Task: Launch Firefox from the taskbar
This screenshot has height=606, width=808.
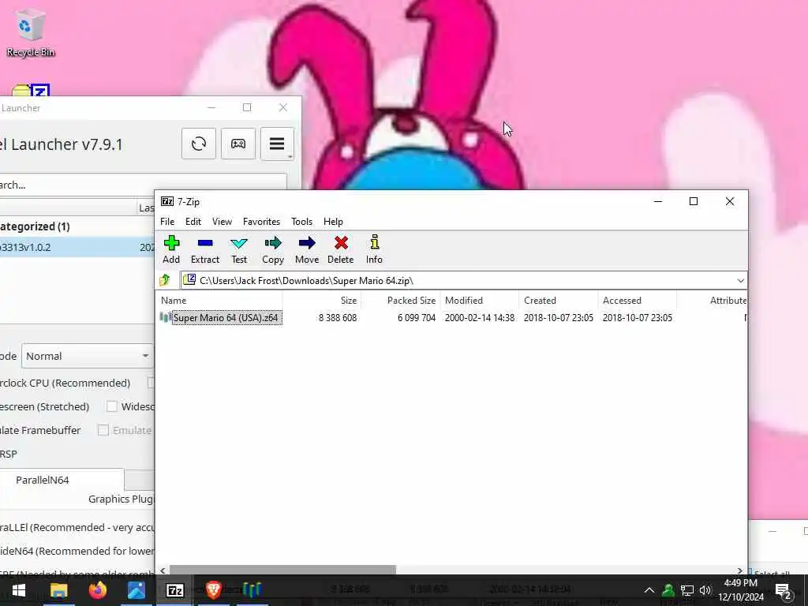Action: [97, 590]
